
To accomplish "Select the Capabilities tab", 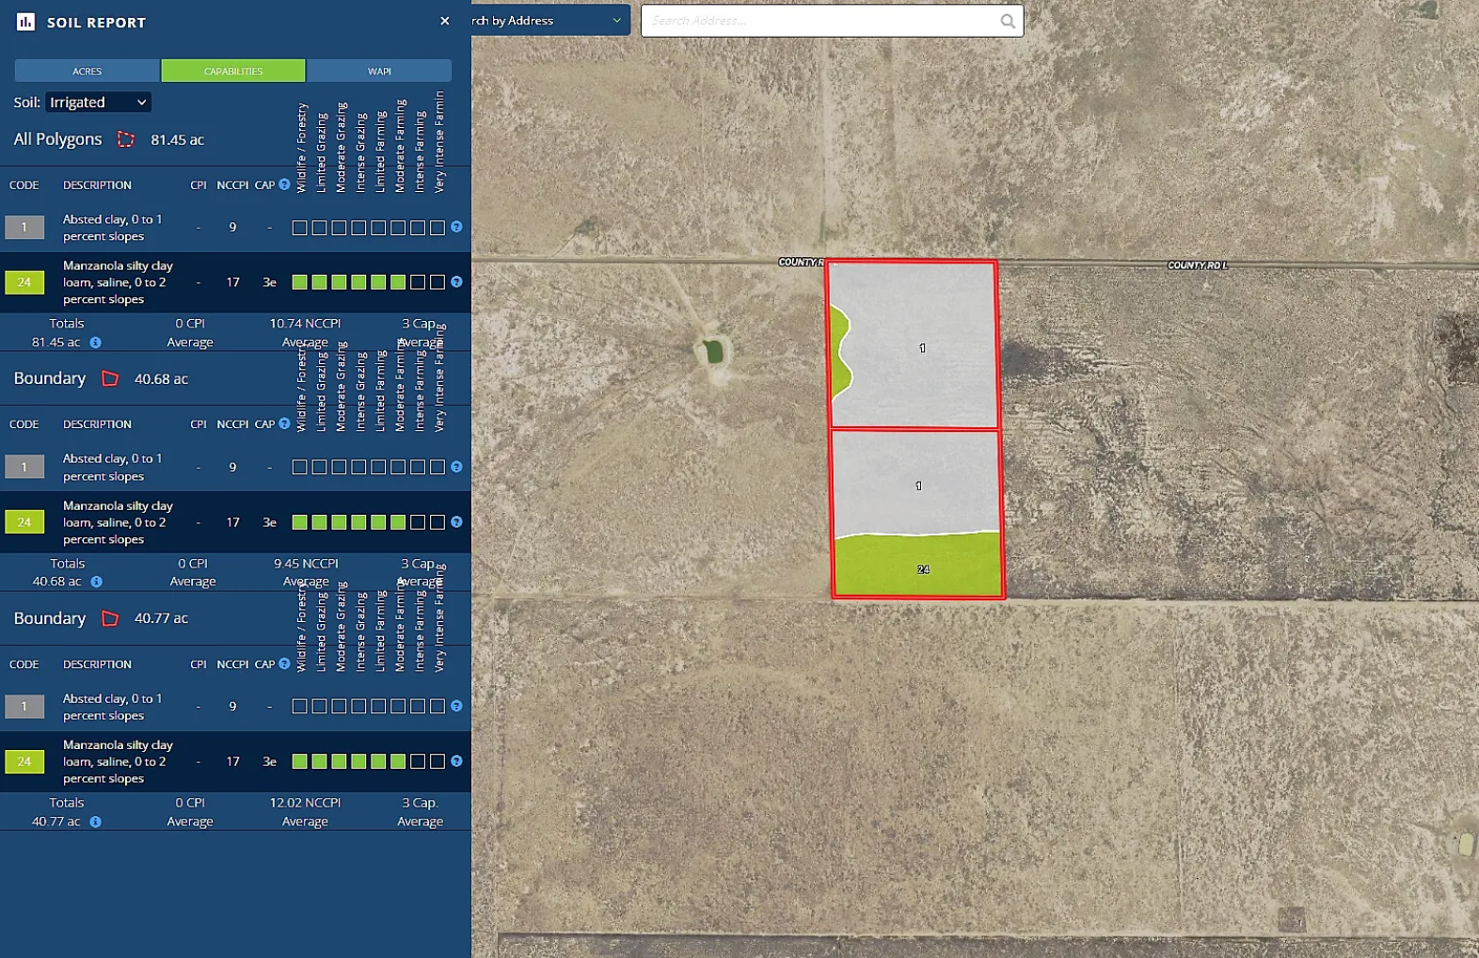I will 233,71.
